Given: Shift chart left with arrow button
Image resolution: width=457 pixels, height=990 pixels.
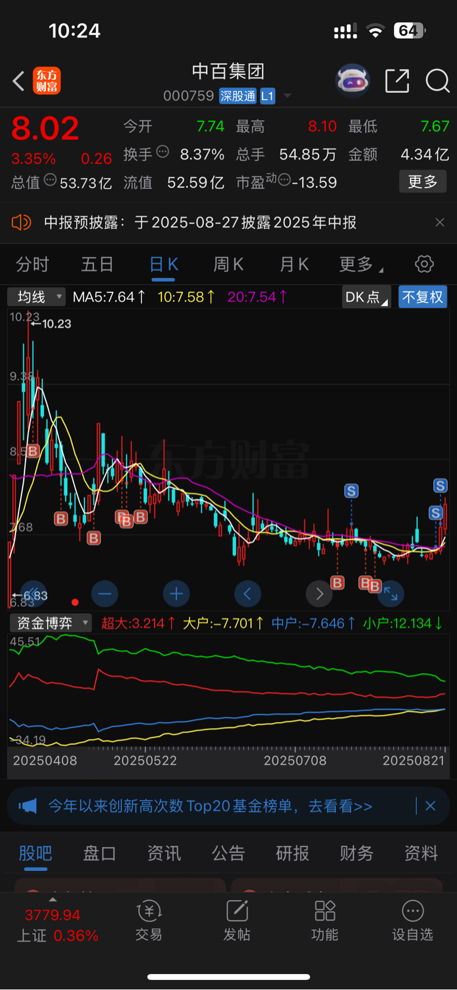Looking at the screenshot, I should tap(248, 594).
